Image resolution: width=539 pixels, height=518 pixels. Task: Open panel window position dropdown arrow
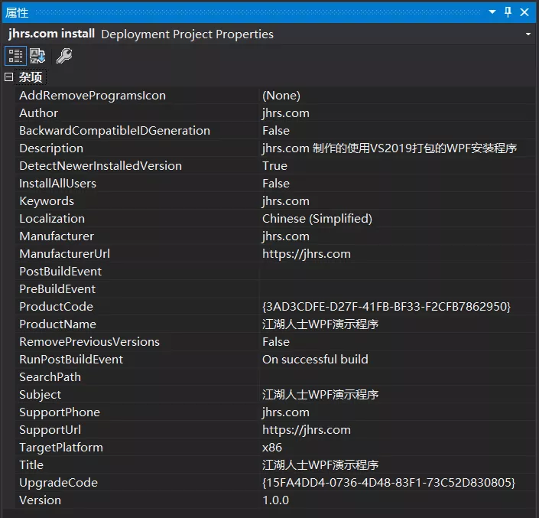tap(492, 12)
